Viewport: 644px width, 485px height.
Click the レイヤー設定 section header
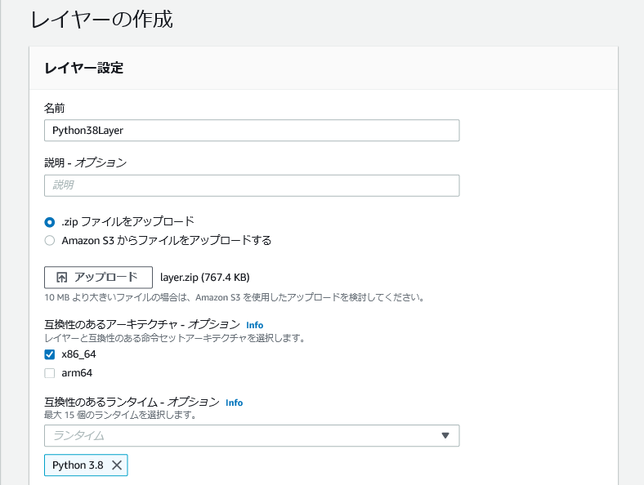click(x=84, y=68)
